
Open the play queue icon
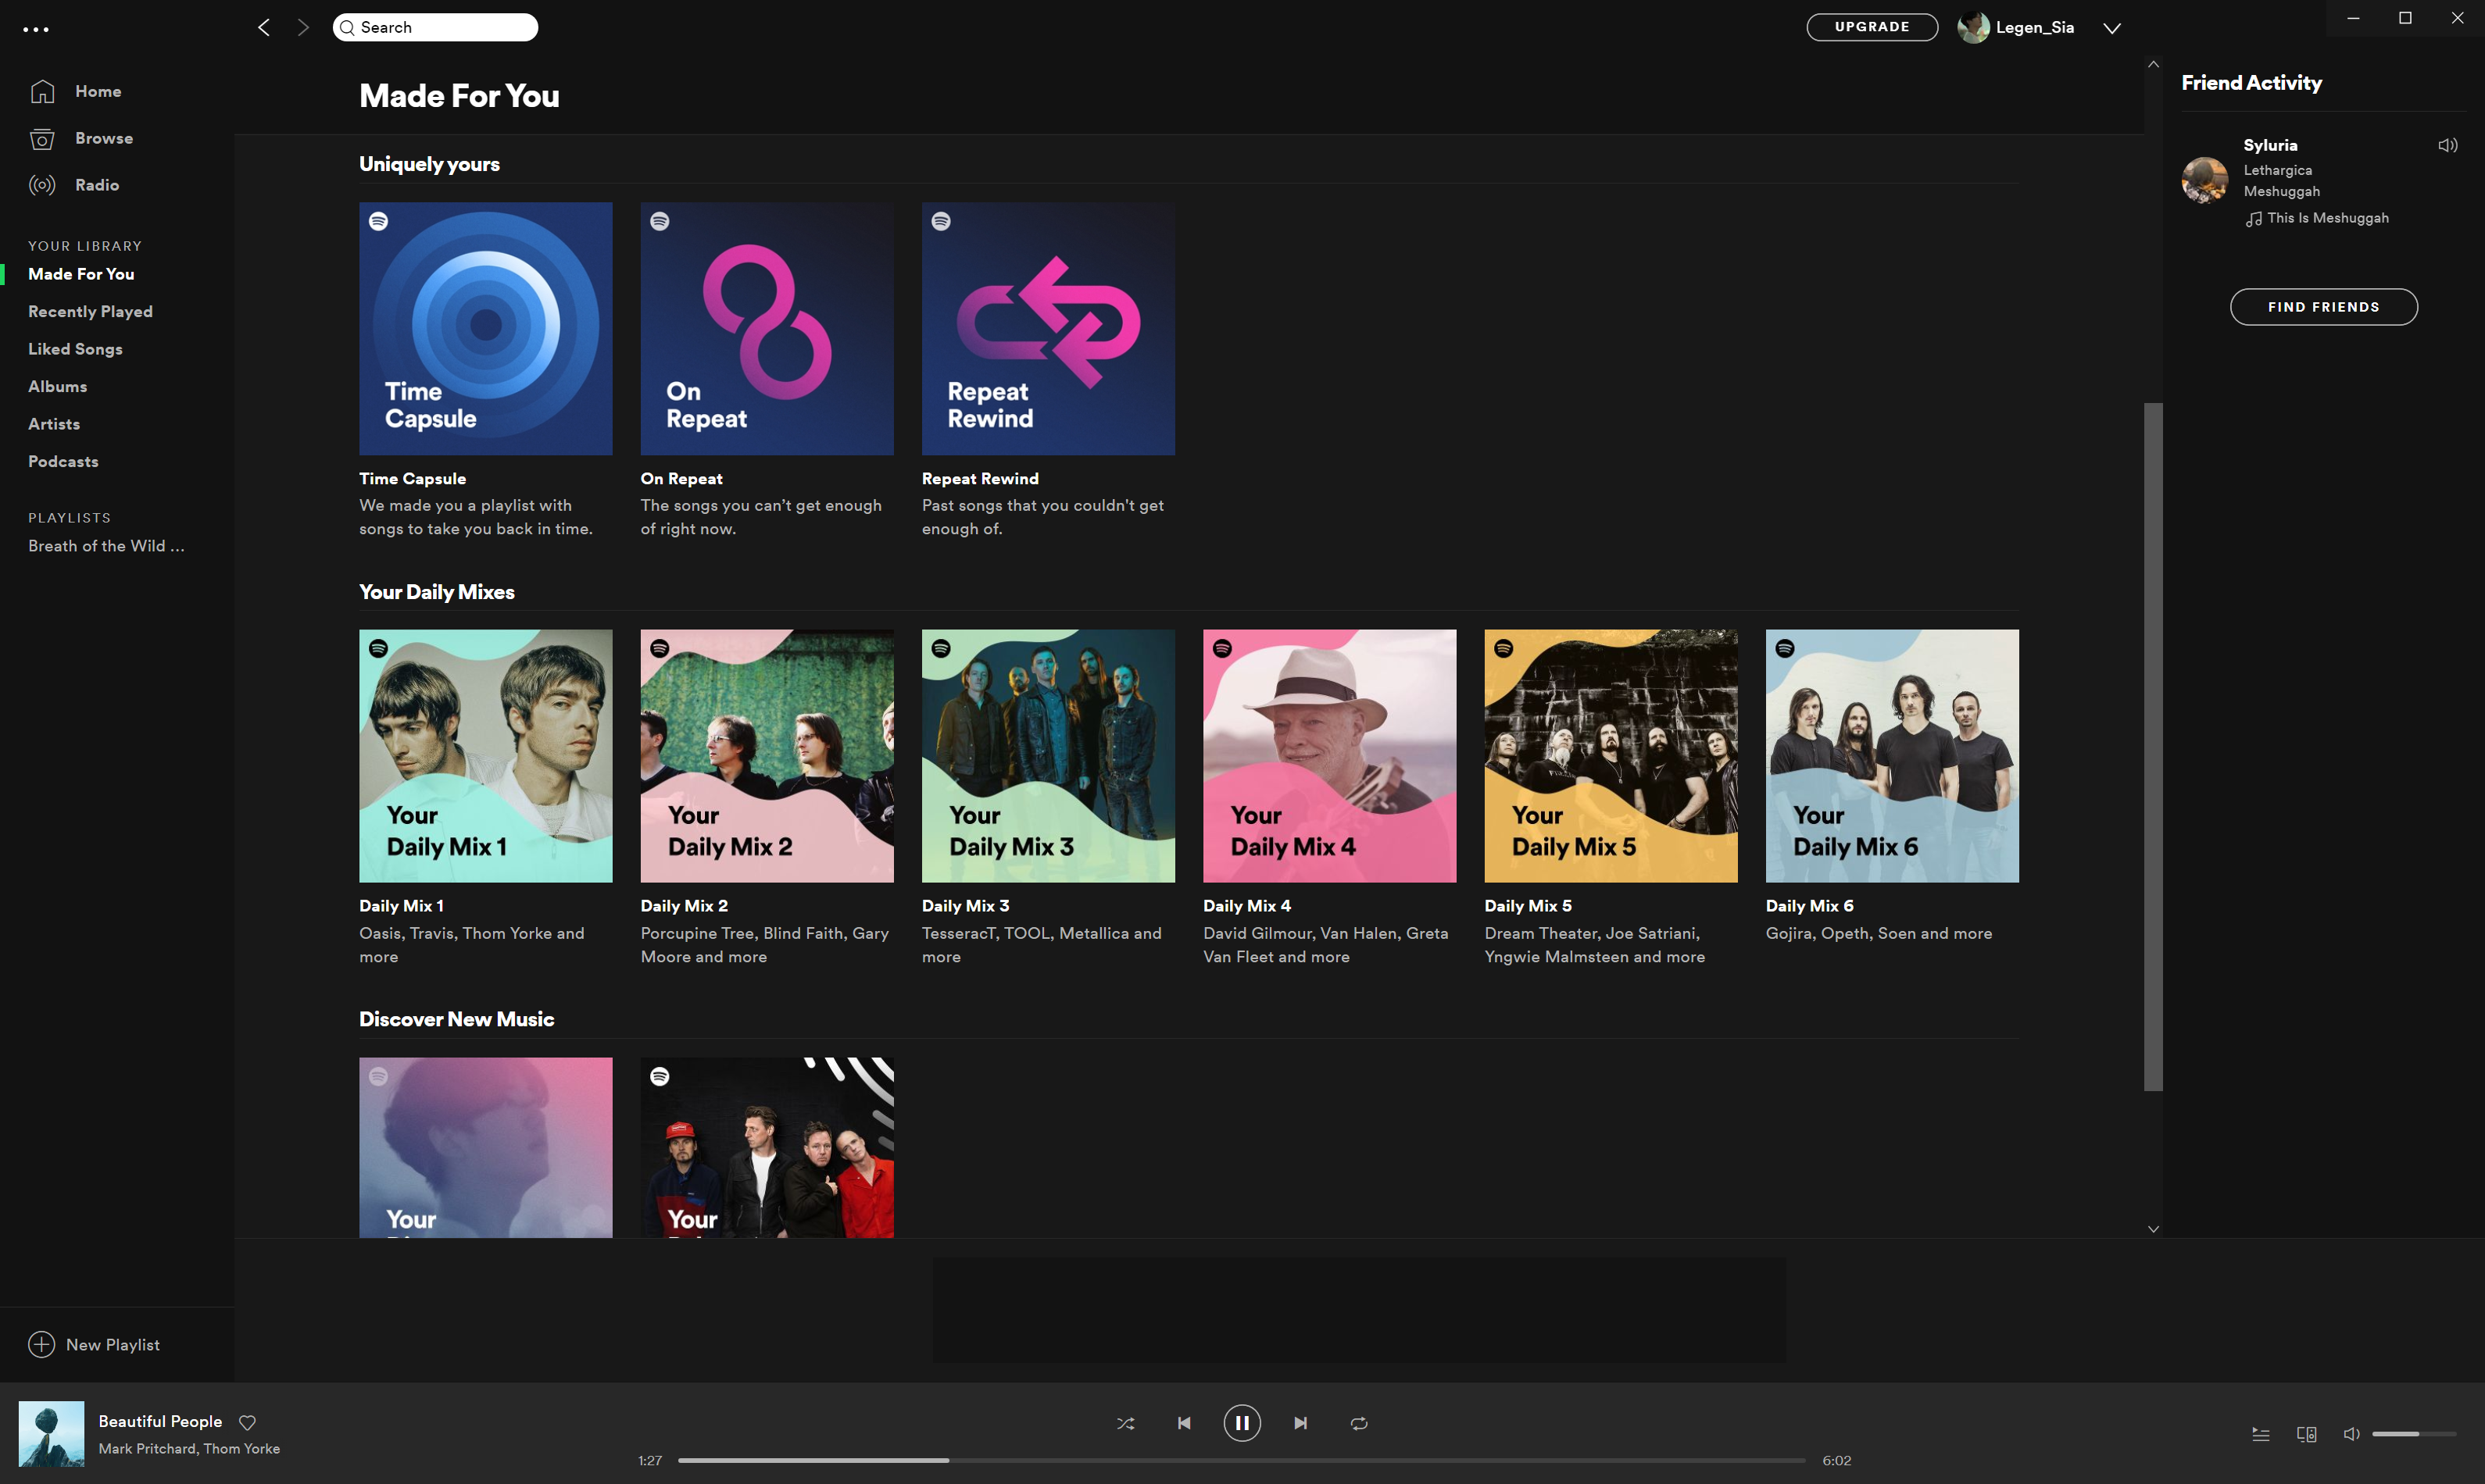[x=2260, y=1434]
